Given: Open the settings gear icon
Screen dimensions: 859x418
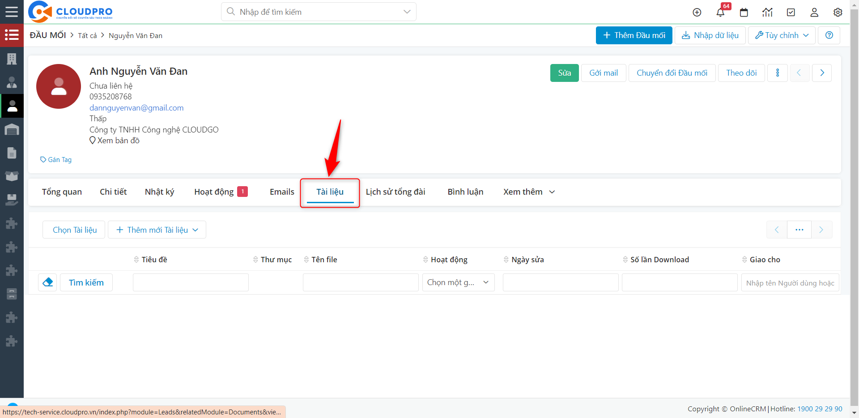Looking at the screenshot, I should pos(838,13).
